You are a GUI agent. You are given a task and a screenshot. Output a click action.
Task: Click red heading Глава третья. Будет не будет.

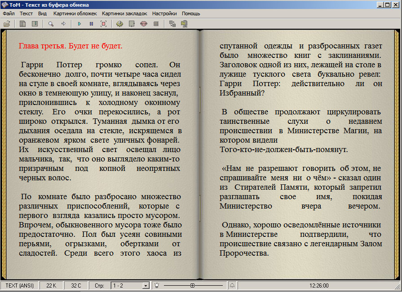[x=71, y=46]
